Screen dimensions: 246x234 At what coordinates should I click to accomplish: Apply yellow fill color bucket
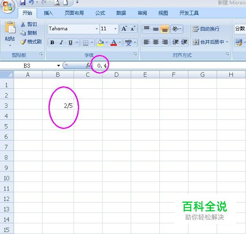101,43
